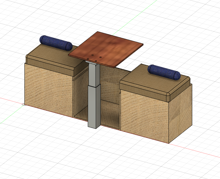Click the origin point at the left corner
The height and width of the screenshot is (179, 220).
pyautogui.click(x=24, y=104)
